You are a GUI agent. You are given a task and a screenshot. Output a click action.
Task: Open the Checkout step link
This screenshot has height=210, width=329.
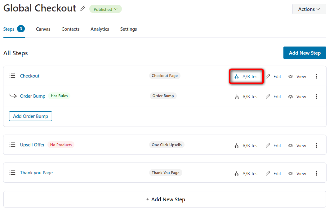(29, 76)
